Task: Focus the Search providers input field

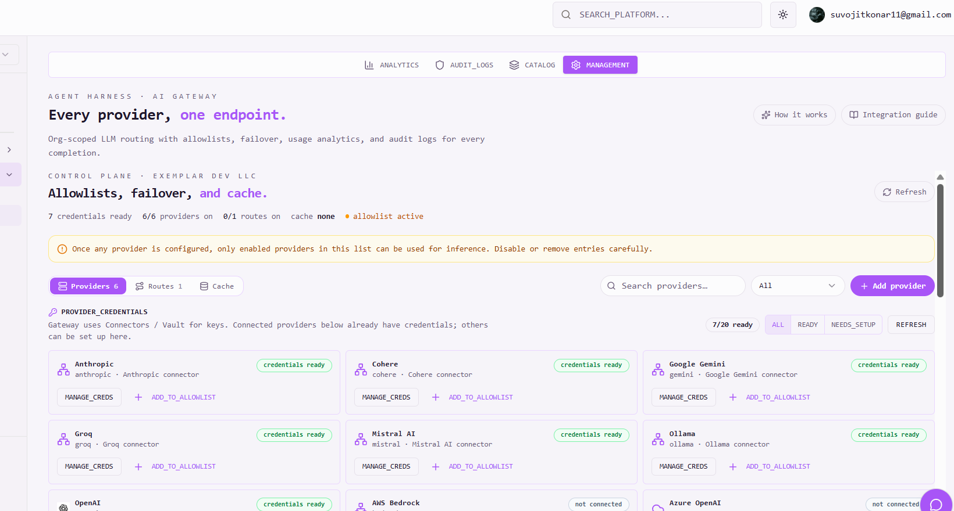Action: click(x=673, y=286)
